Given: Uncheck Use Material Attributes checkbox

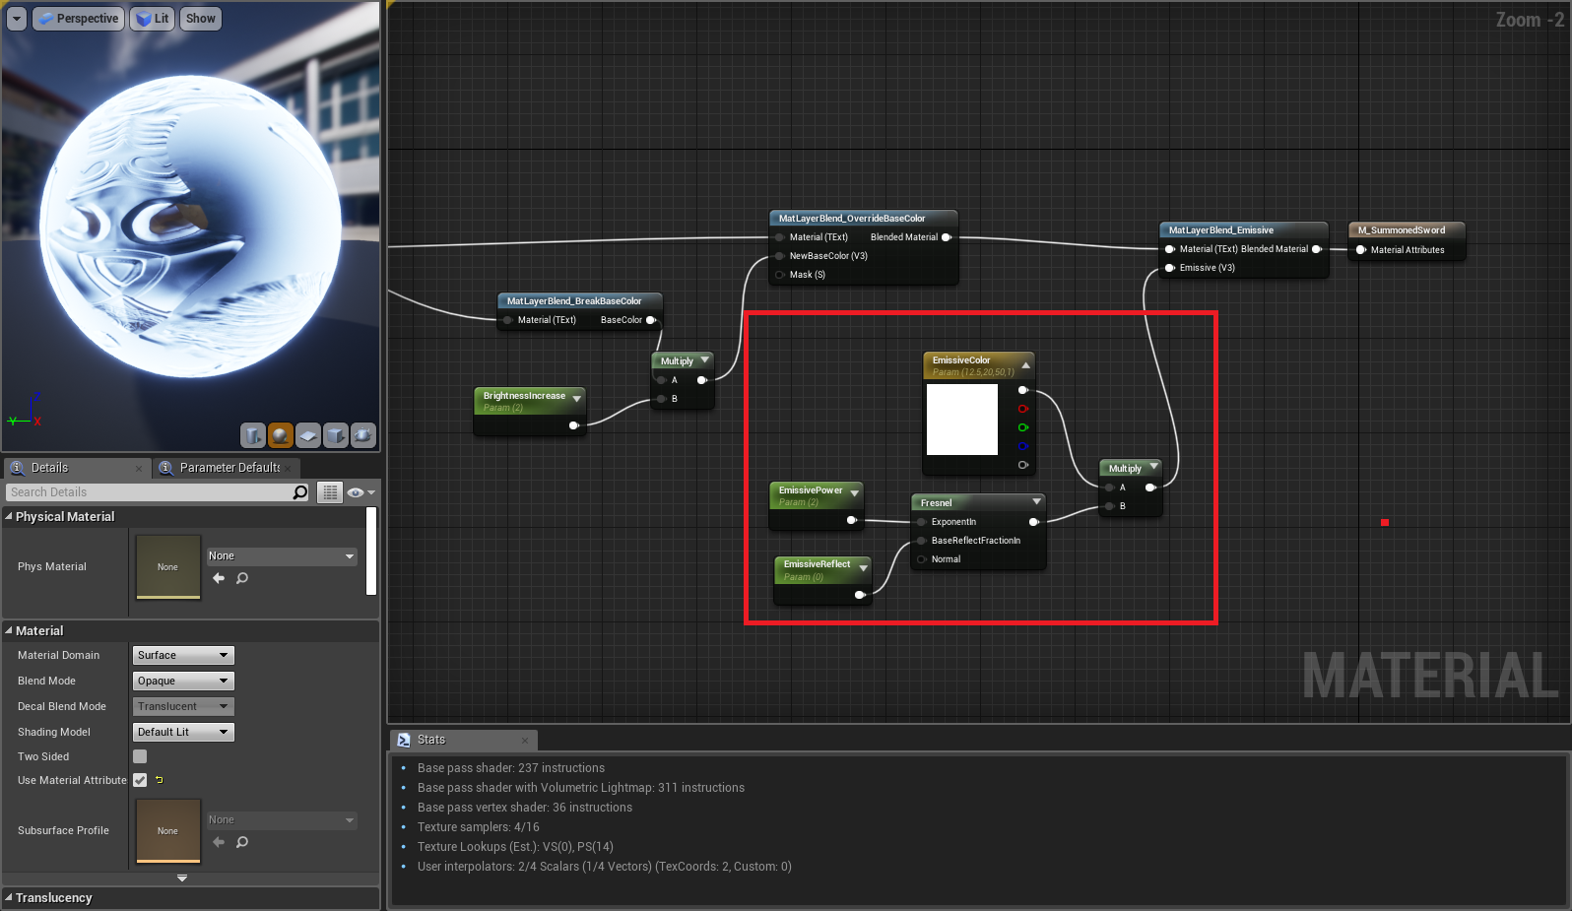Looking at the screenshot, I should (140, 780).
